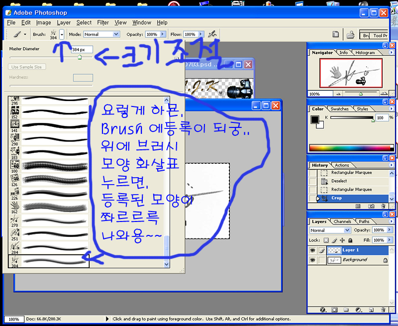The image size is (398, 326).
Task: Click the palette toggle icon in options bar
Action: point(336,35)
